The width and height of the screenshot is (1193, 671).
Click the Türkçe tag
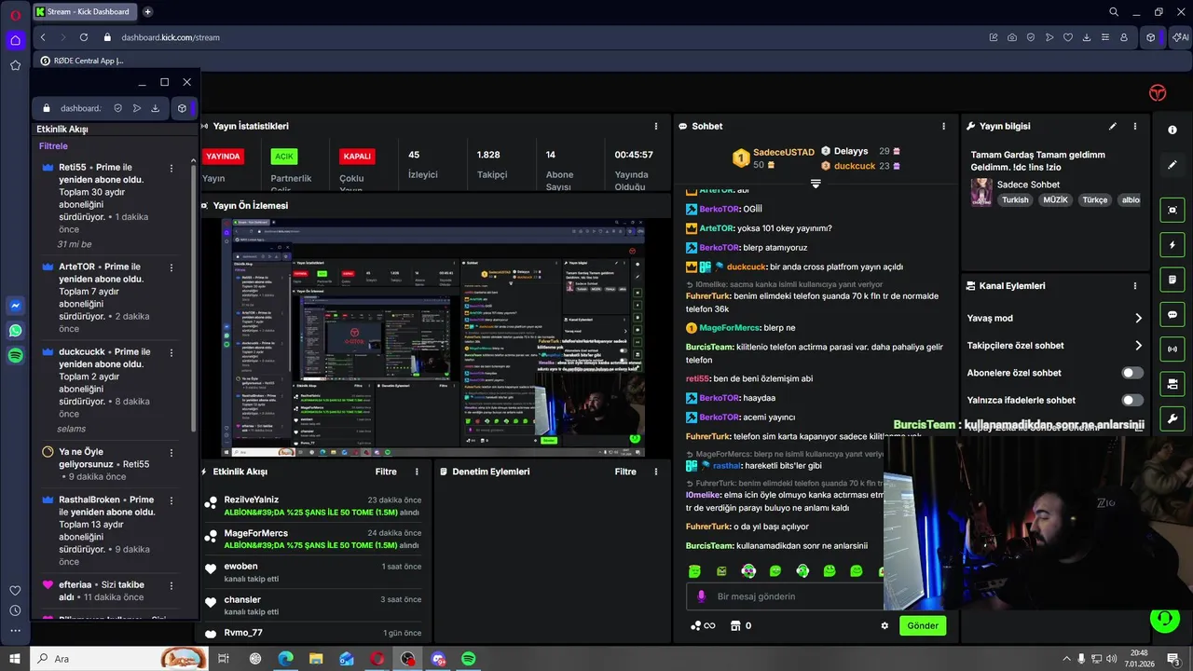click(1094, 199)
